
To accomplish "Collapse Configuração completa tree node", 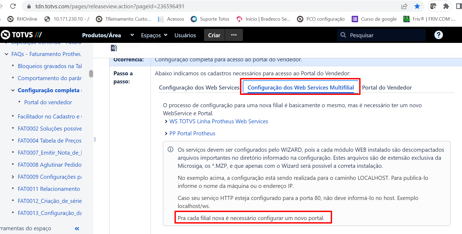I will (x=13, y=90).
